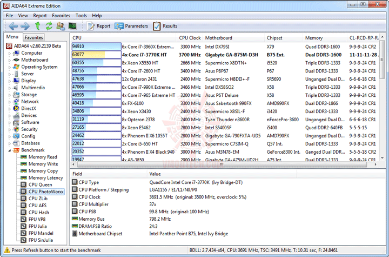Viewport: 389px width, 257px height.
Task: Expand the Server tree node
Action: pyautogui.click(x=10, y=74)
